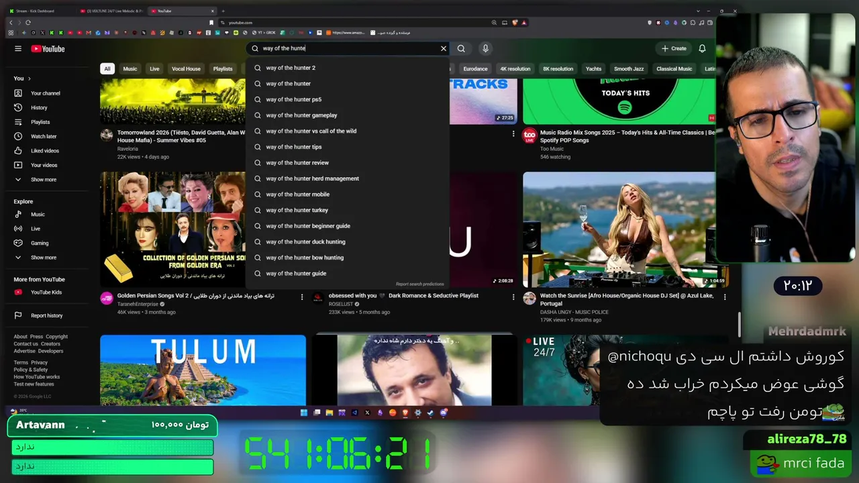859x483 pixels.
Task: Open a new browser tab
Action: (223, 11)
